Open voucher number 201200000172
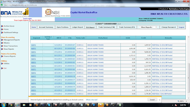190x107 pixels. [70, 94]
